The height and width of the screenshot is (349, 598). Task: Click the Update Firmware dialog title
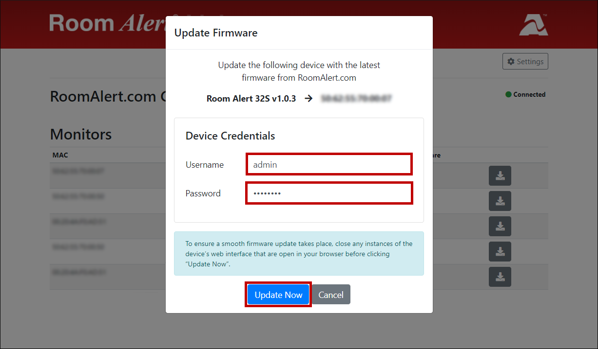coord(216,33)
